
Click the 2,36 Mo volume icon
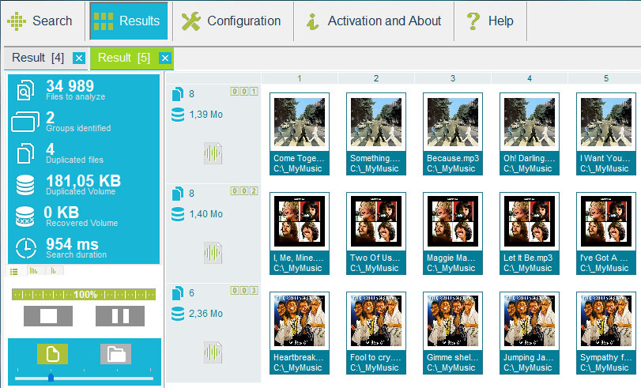point(178,314)
